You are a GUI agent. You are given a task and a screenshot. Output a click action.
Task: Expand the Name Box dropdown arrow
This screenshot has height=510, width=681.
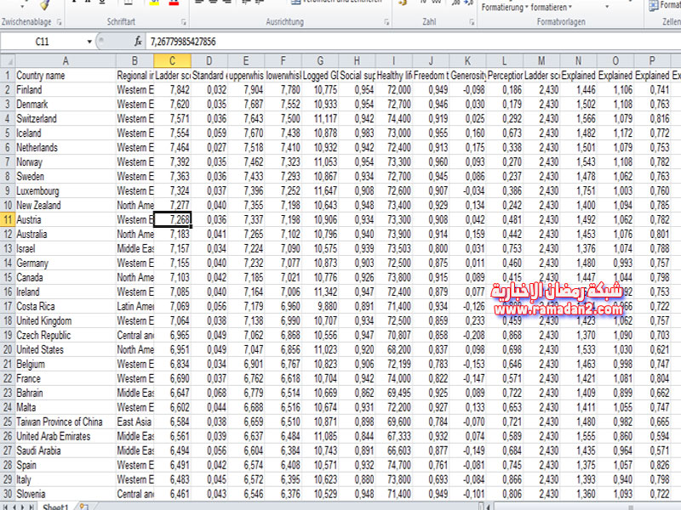click(89, 42)
